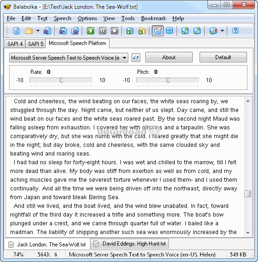Viewport: 258px width, 262px height.
Task: Switch to Jack London The Sea-Wolf.txt tab
Action: 47,245
